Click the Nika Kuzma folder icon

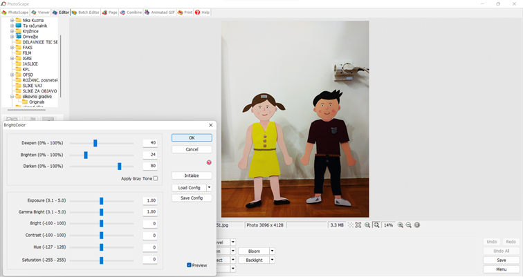pyautogui.click(x=19, y=20)
